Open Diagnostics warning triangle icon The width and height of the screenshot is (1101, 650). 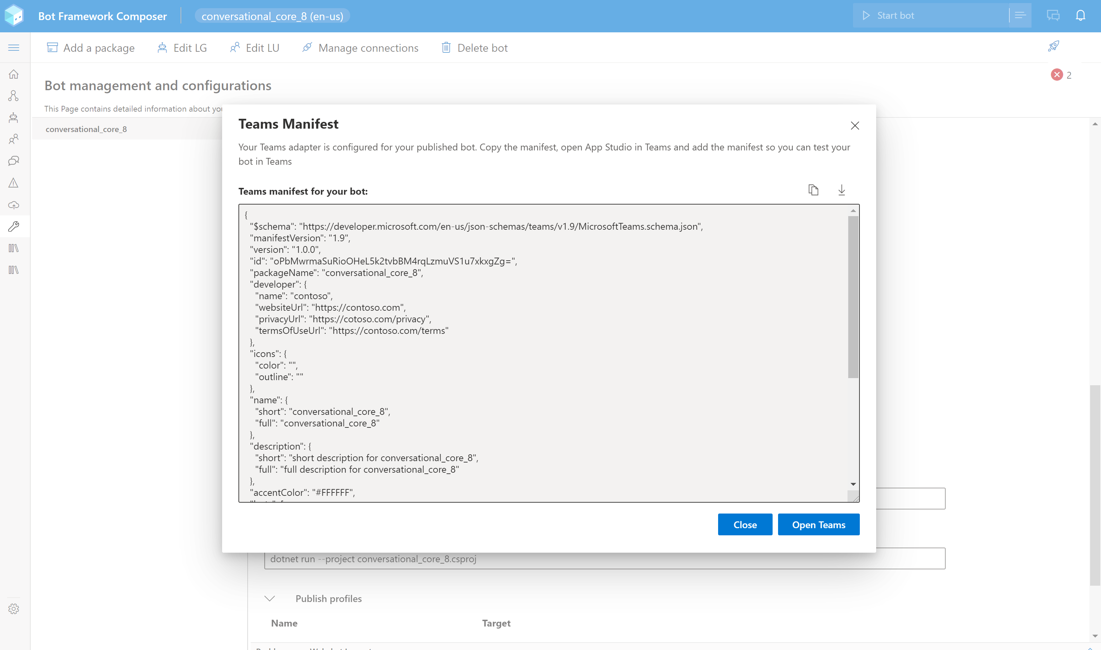[14, 183]
